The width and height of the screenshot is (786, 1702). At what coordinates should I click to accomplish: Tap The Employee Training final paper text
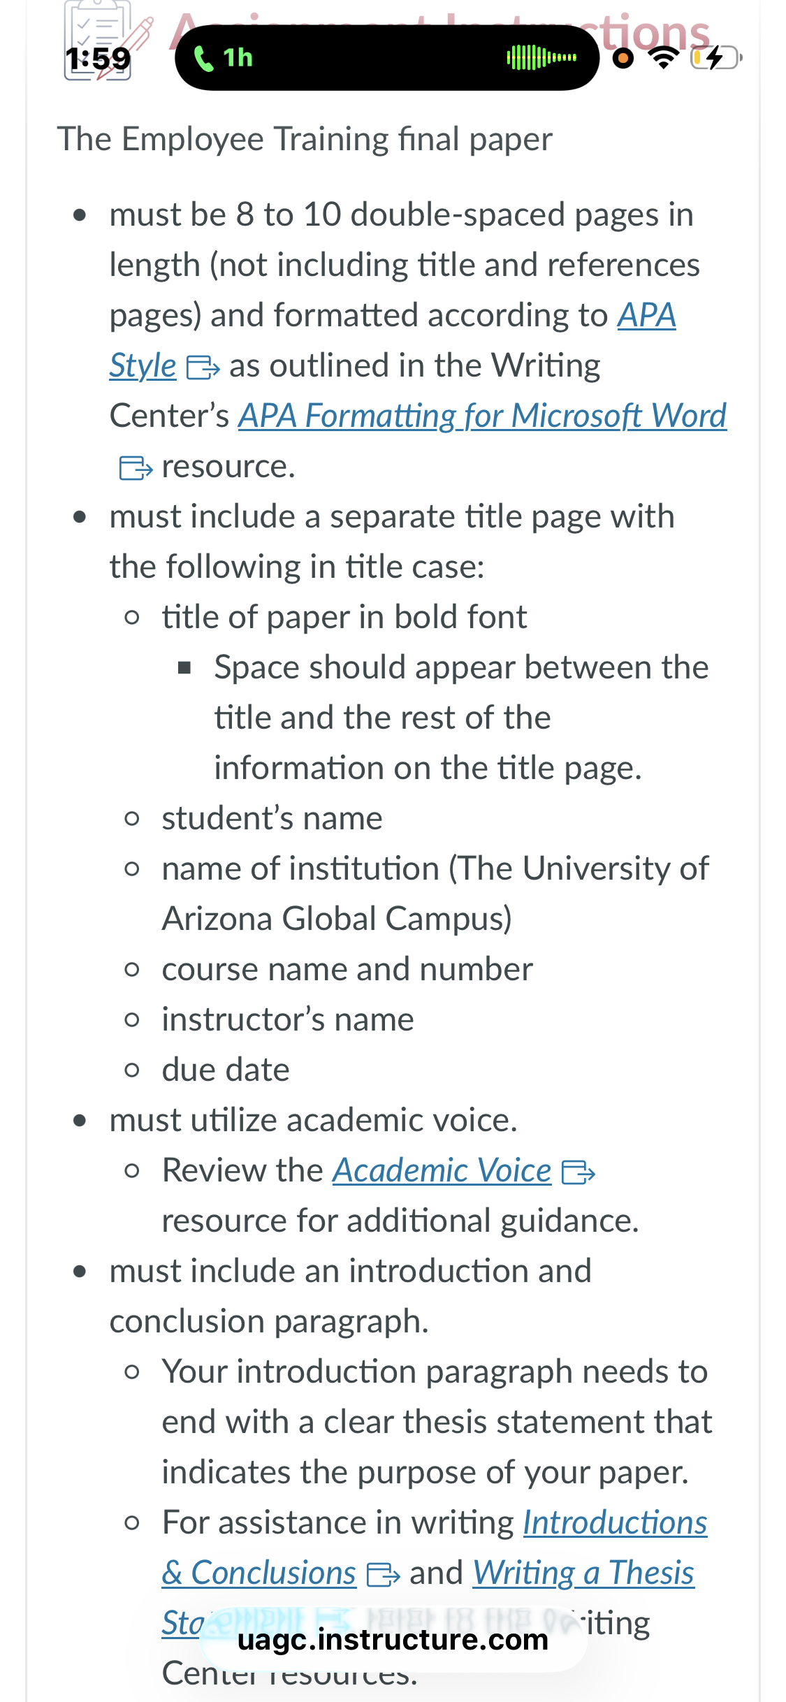point(305,139)
